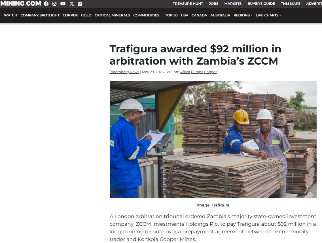Click the Africa tag link
Viewport: 322px width, 243px height.
pyautogui.click(x=185, y=72)
